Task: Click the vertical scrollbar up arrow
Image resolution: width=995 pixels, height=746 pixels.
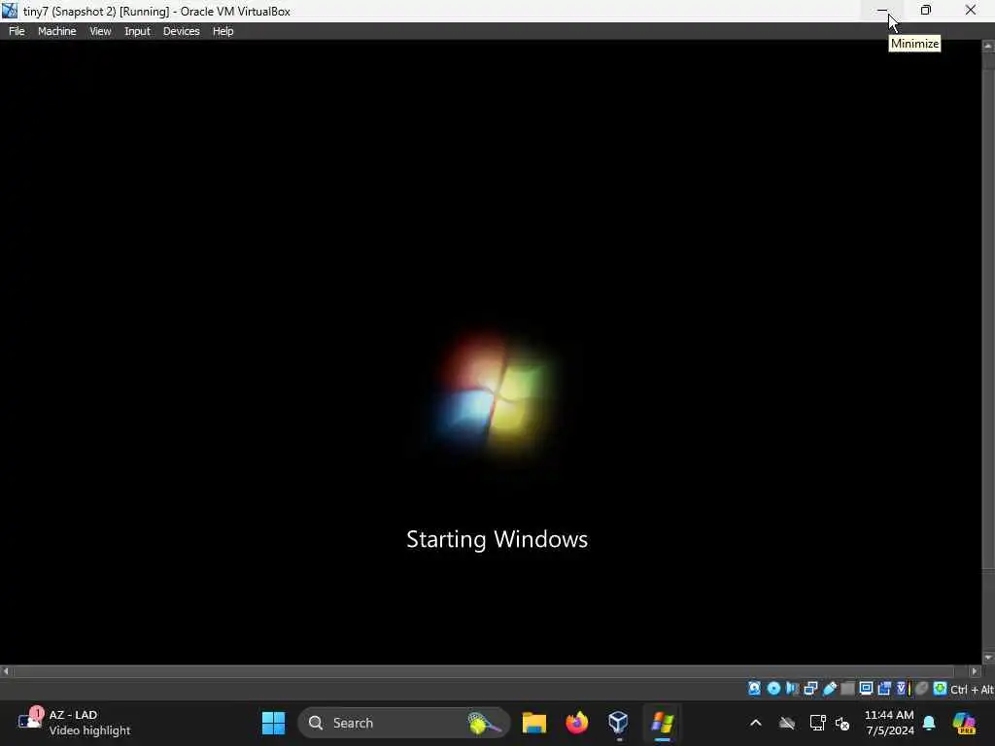Action: pyautogui.click(x=988, y=47)
